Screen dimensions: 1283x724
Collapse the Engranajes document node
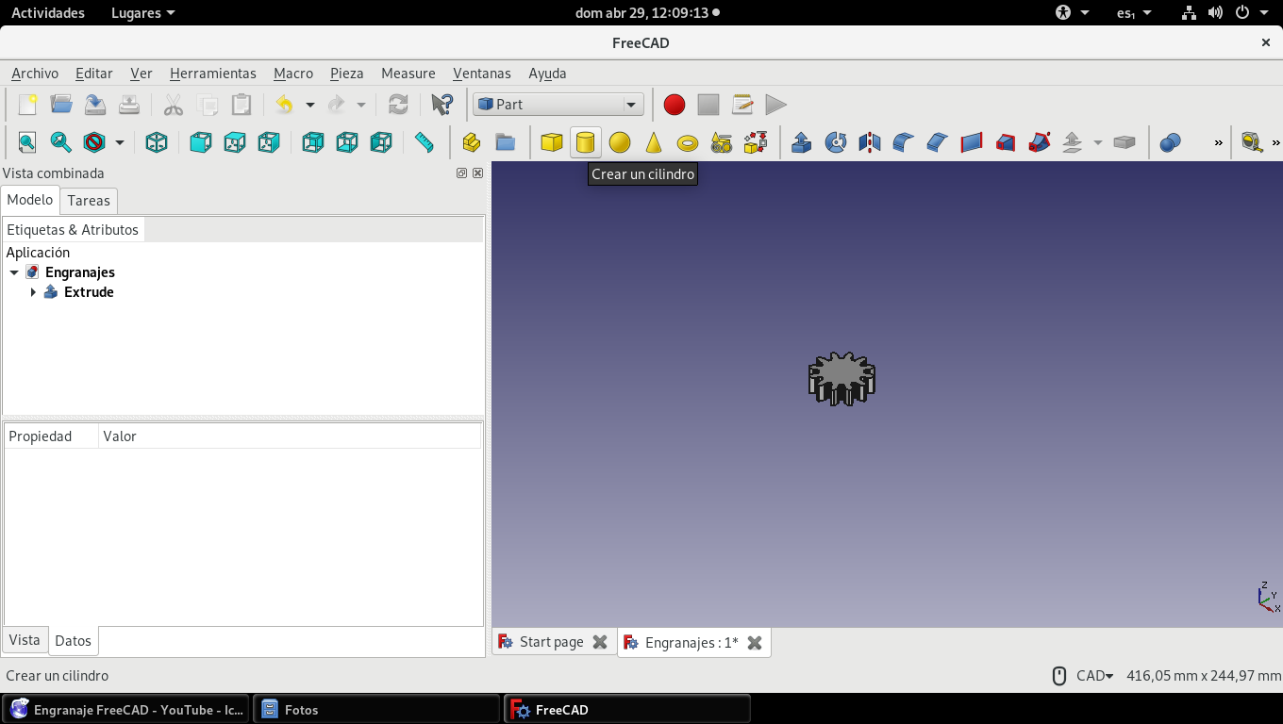[14, 272]
